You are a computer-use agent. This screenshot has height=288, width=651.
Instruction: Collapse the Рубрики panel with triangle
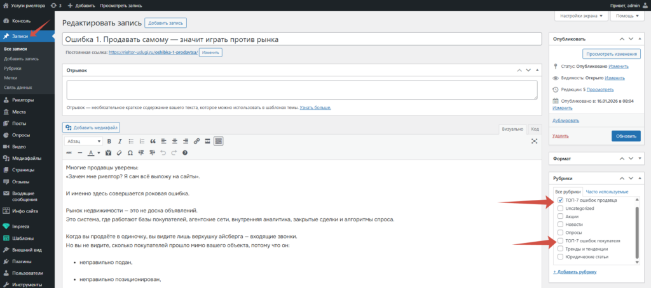[641, 179]
